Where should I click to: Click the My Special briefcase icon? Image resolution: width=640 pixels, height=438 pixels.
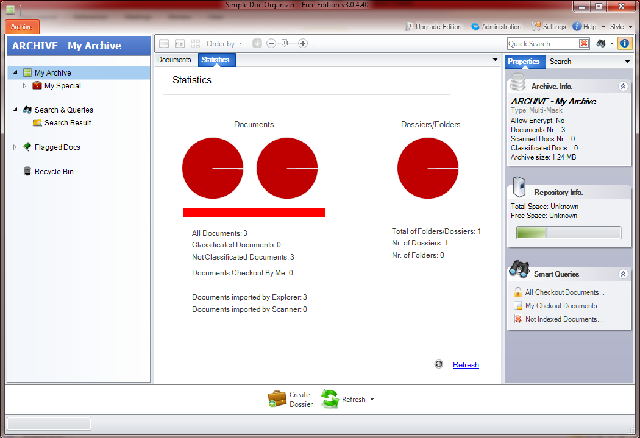pos(37,85)
